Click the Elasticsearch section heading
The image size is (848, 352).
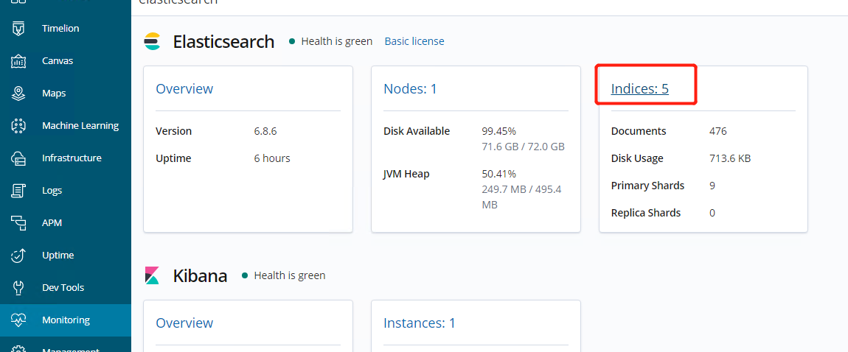pos(224,41)
